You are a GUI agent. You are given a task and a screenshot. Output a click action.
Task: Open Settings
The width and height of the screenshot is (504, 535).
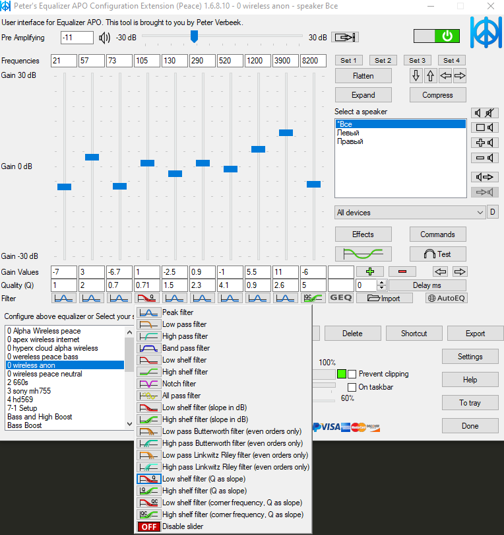click(470, 357)
